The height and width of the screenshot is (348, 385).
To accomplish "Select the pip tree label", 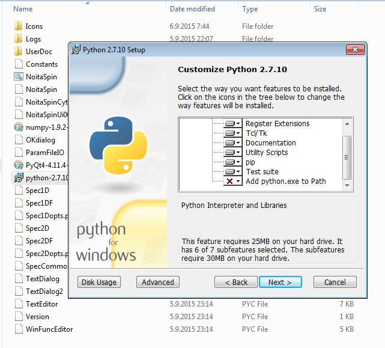I will pos(250,162).
